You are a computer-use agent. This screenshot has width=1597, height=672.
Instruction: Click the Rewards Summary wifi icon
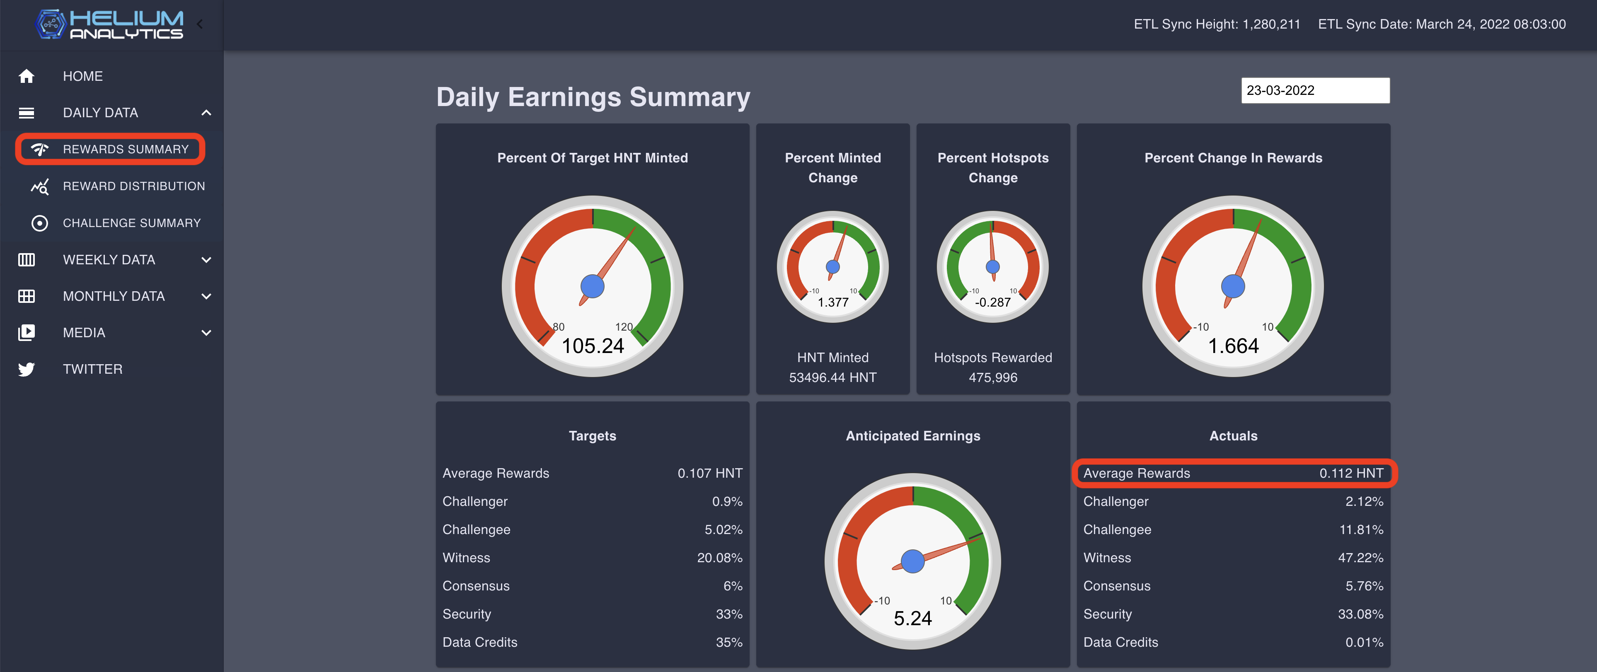tap(40, 150)
